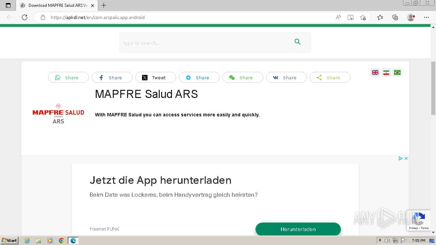Click the 7:55 PM taskbar clock
436x245 pixels.
(x=419, y=241)
